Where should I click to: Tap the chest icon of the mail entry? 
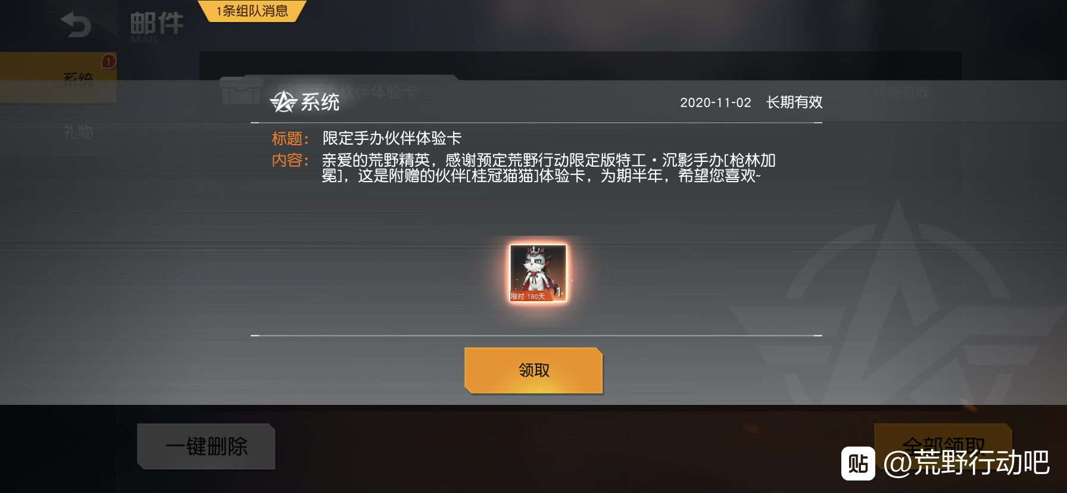click(241, 91)
